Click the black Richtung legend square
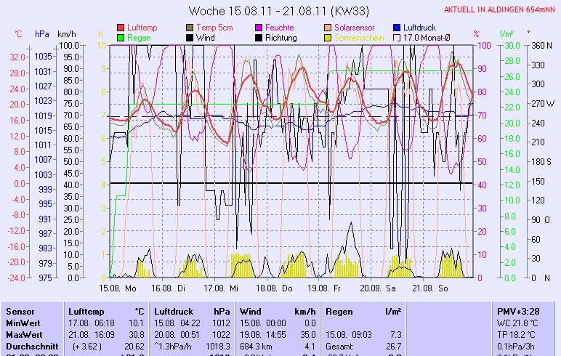Image resolution: width=561 pixels, height=356 pixels. pos(259,38)
